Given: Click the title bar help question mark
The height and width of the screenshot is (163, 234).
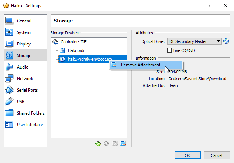Looking at the screenshot, I should 210,5.
